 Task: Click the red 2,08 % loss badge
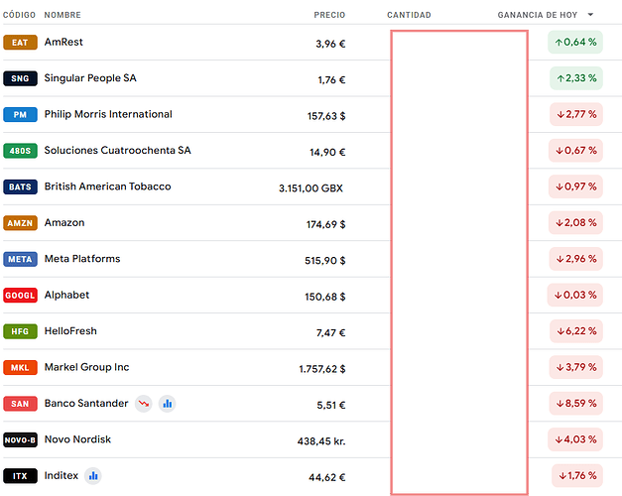coord(575,222)
